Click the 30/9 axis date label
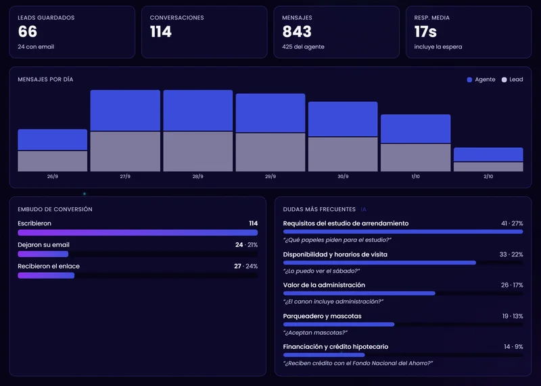This screenshot has height=386, width=541. coord(343,176)
